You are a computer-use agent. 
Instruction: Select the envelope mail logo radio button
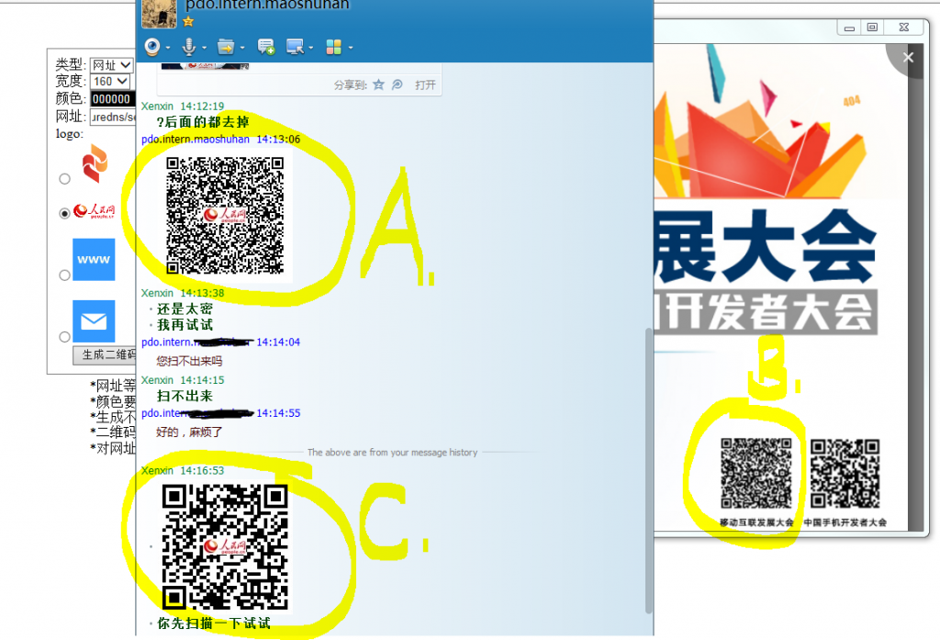point(64,336)
